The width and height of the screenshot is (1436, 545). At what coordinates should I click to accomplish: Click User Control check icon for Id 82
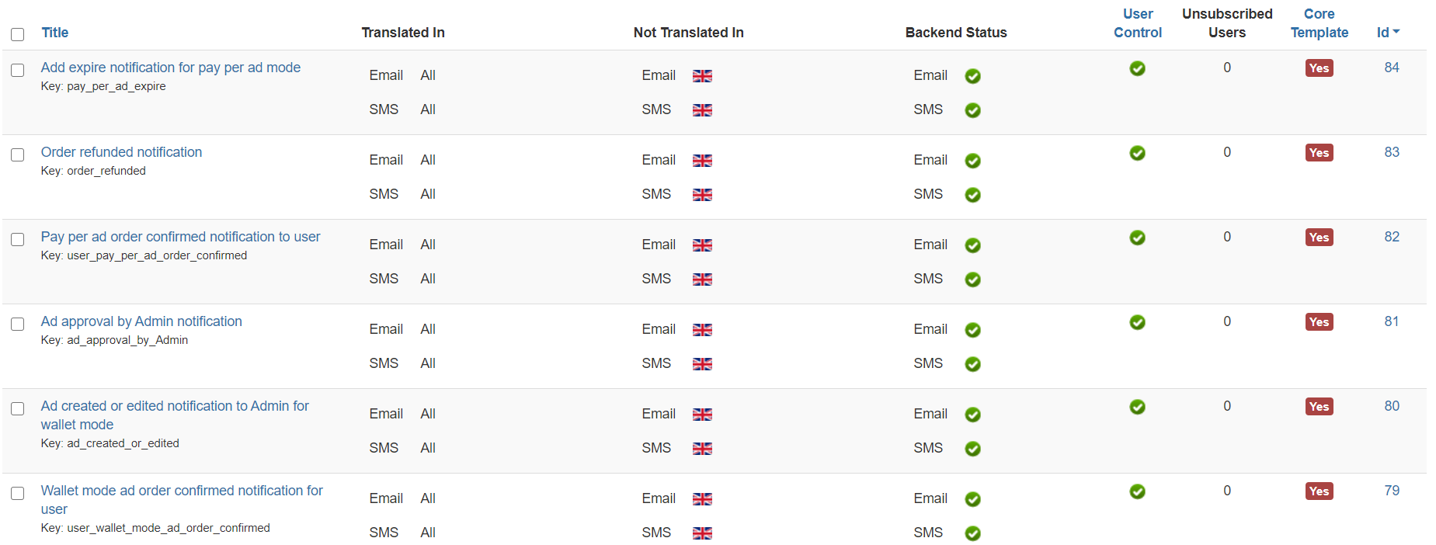point(1137,238)
